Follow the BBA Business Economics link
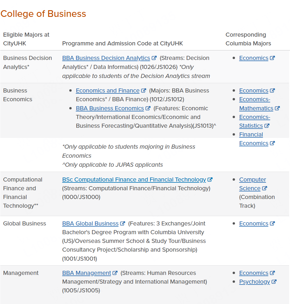Image resolution: width=290 pixels, height=304 pixels. click(110, 108)
